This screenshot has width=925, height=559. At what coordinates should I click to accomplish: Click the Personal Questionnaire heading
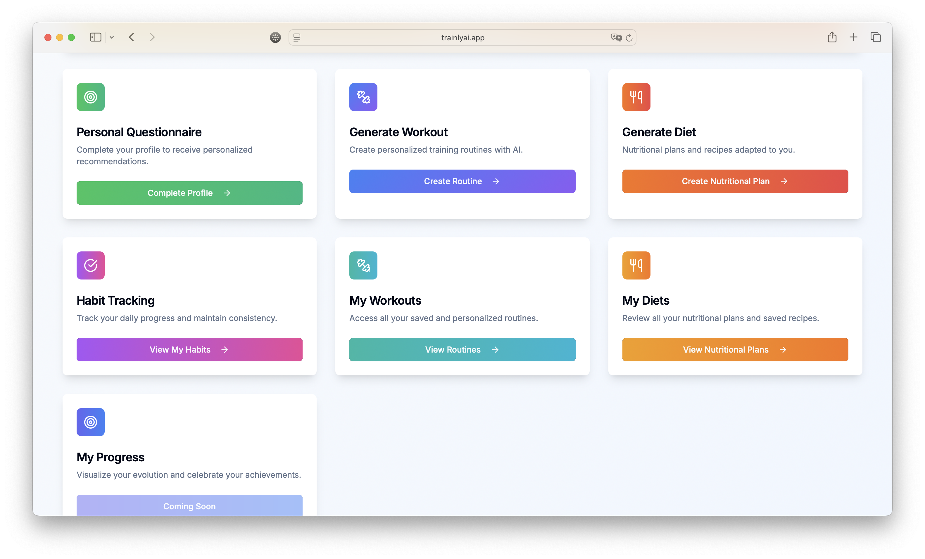(x=139, y=132)
